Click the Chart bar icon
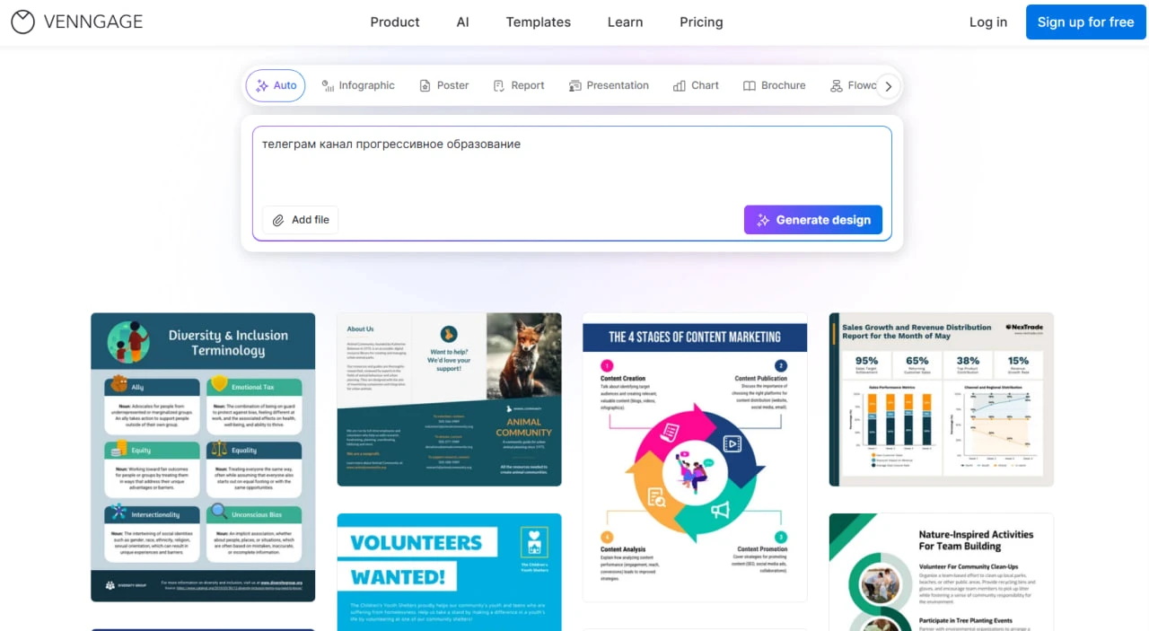 pyautogui.click(x=680, y=85)
